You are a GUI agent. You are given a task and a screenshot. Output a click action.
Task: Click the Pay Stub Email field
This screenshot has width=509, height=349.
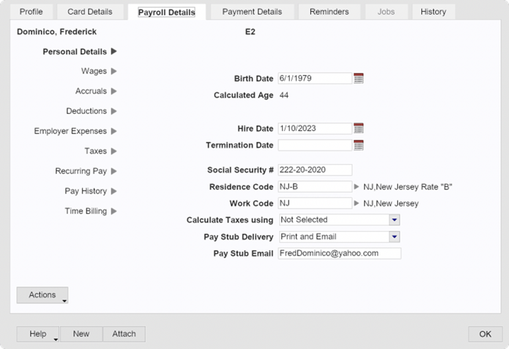click(339, 254)
